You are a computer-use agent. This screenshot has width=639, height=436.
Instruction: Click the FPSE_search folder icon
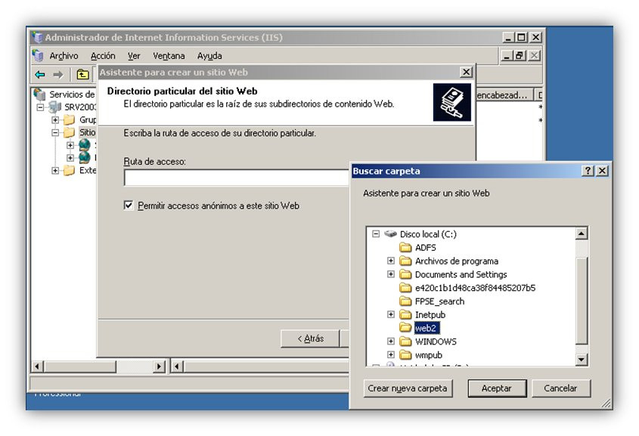[405, 301]
